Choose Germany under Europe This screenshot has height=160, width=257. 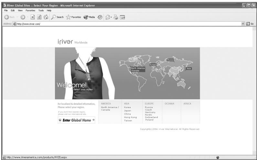150,112
